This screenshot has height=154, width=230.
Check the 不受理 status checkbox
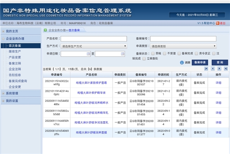[x=164, y=54]
